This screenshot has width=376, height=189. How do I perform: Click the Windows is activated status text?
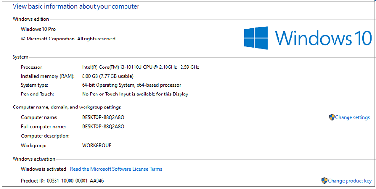[43, 169]
